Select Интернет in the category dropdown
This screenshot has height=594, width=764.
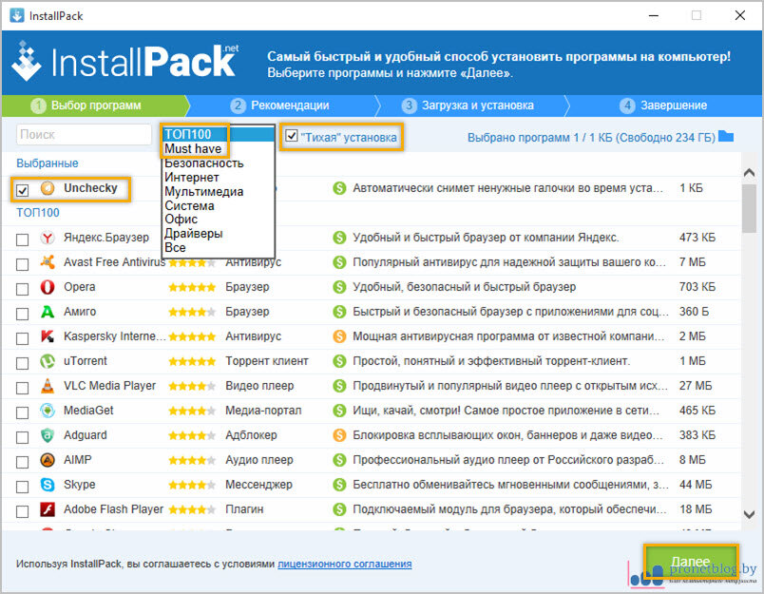click(x=219, y=178)
